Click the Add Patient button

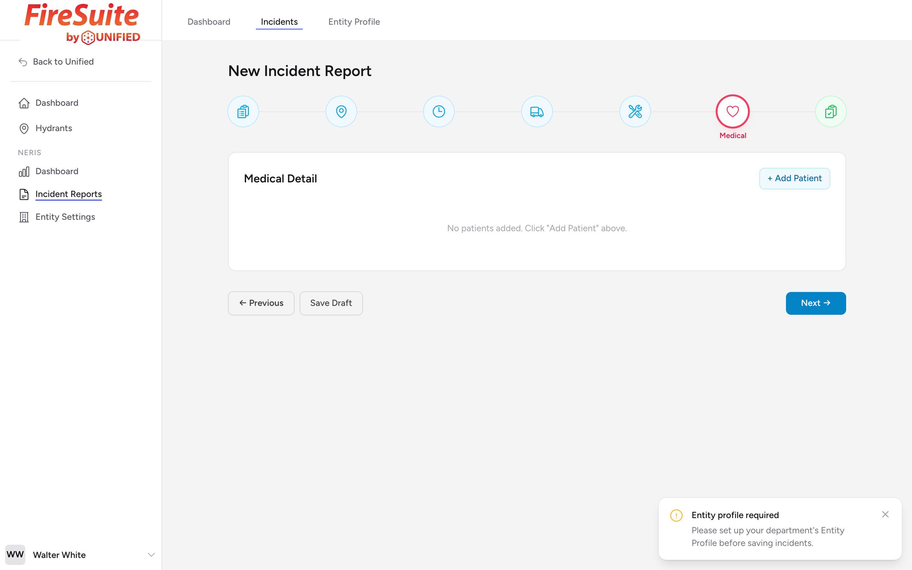pos(795,178)
